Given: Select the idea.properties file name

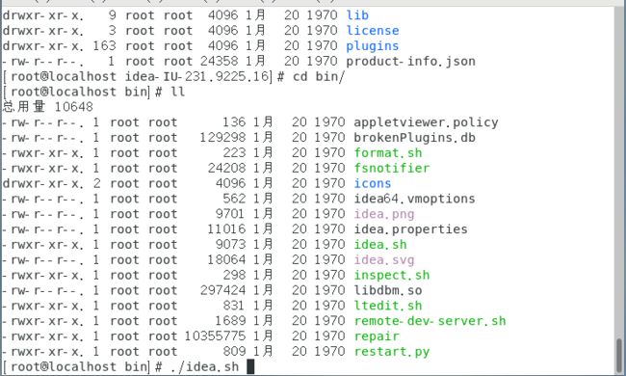Looking at the screenshot, I should pos(410,229).
